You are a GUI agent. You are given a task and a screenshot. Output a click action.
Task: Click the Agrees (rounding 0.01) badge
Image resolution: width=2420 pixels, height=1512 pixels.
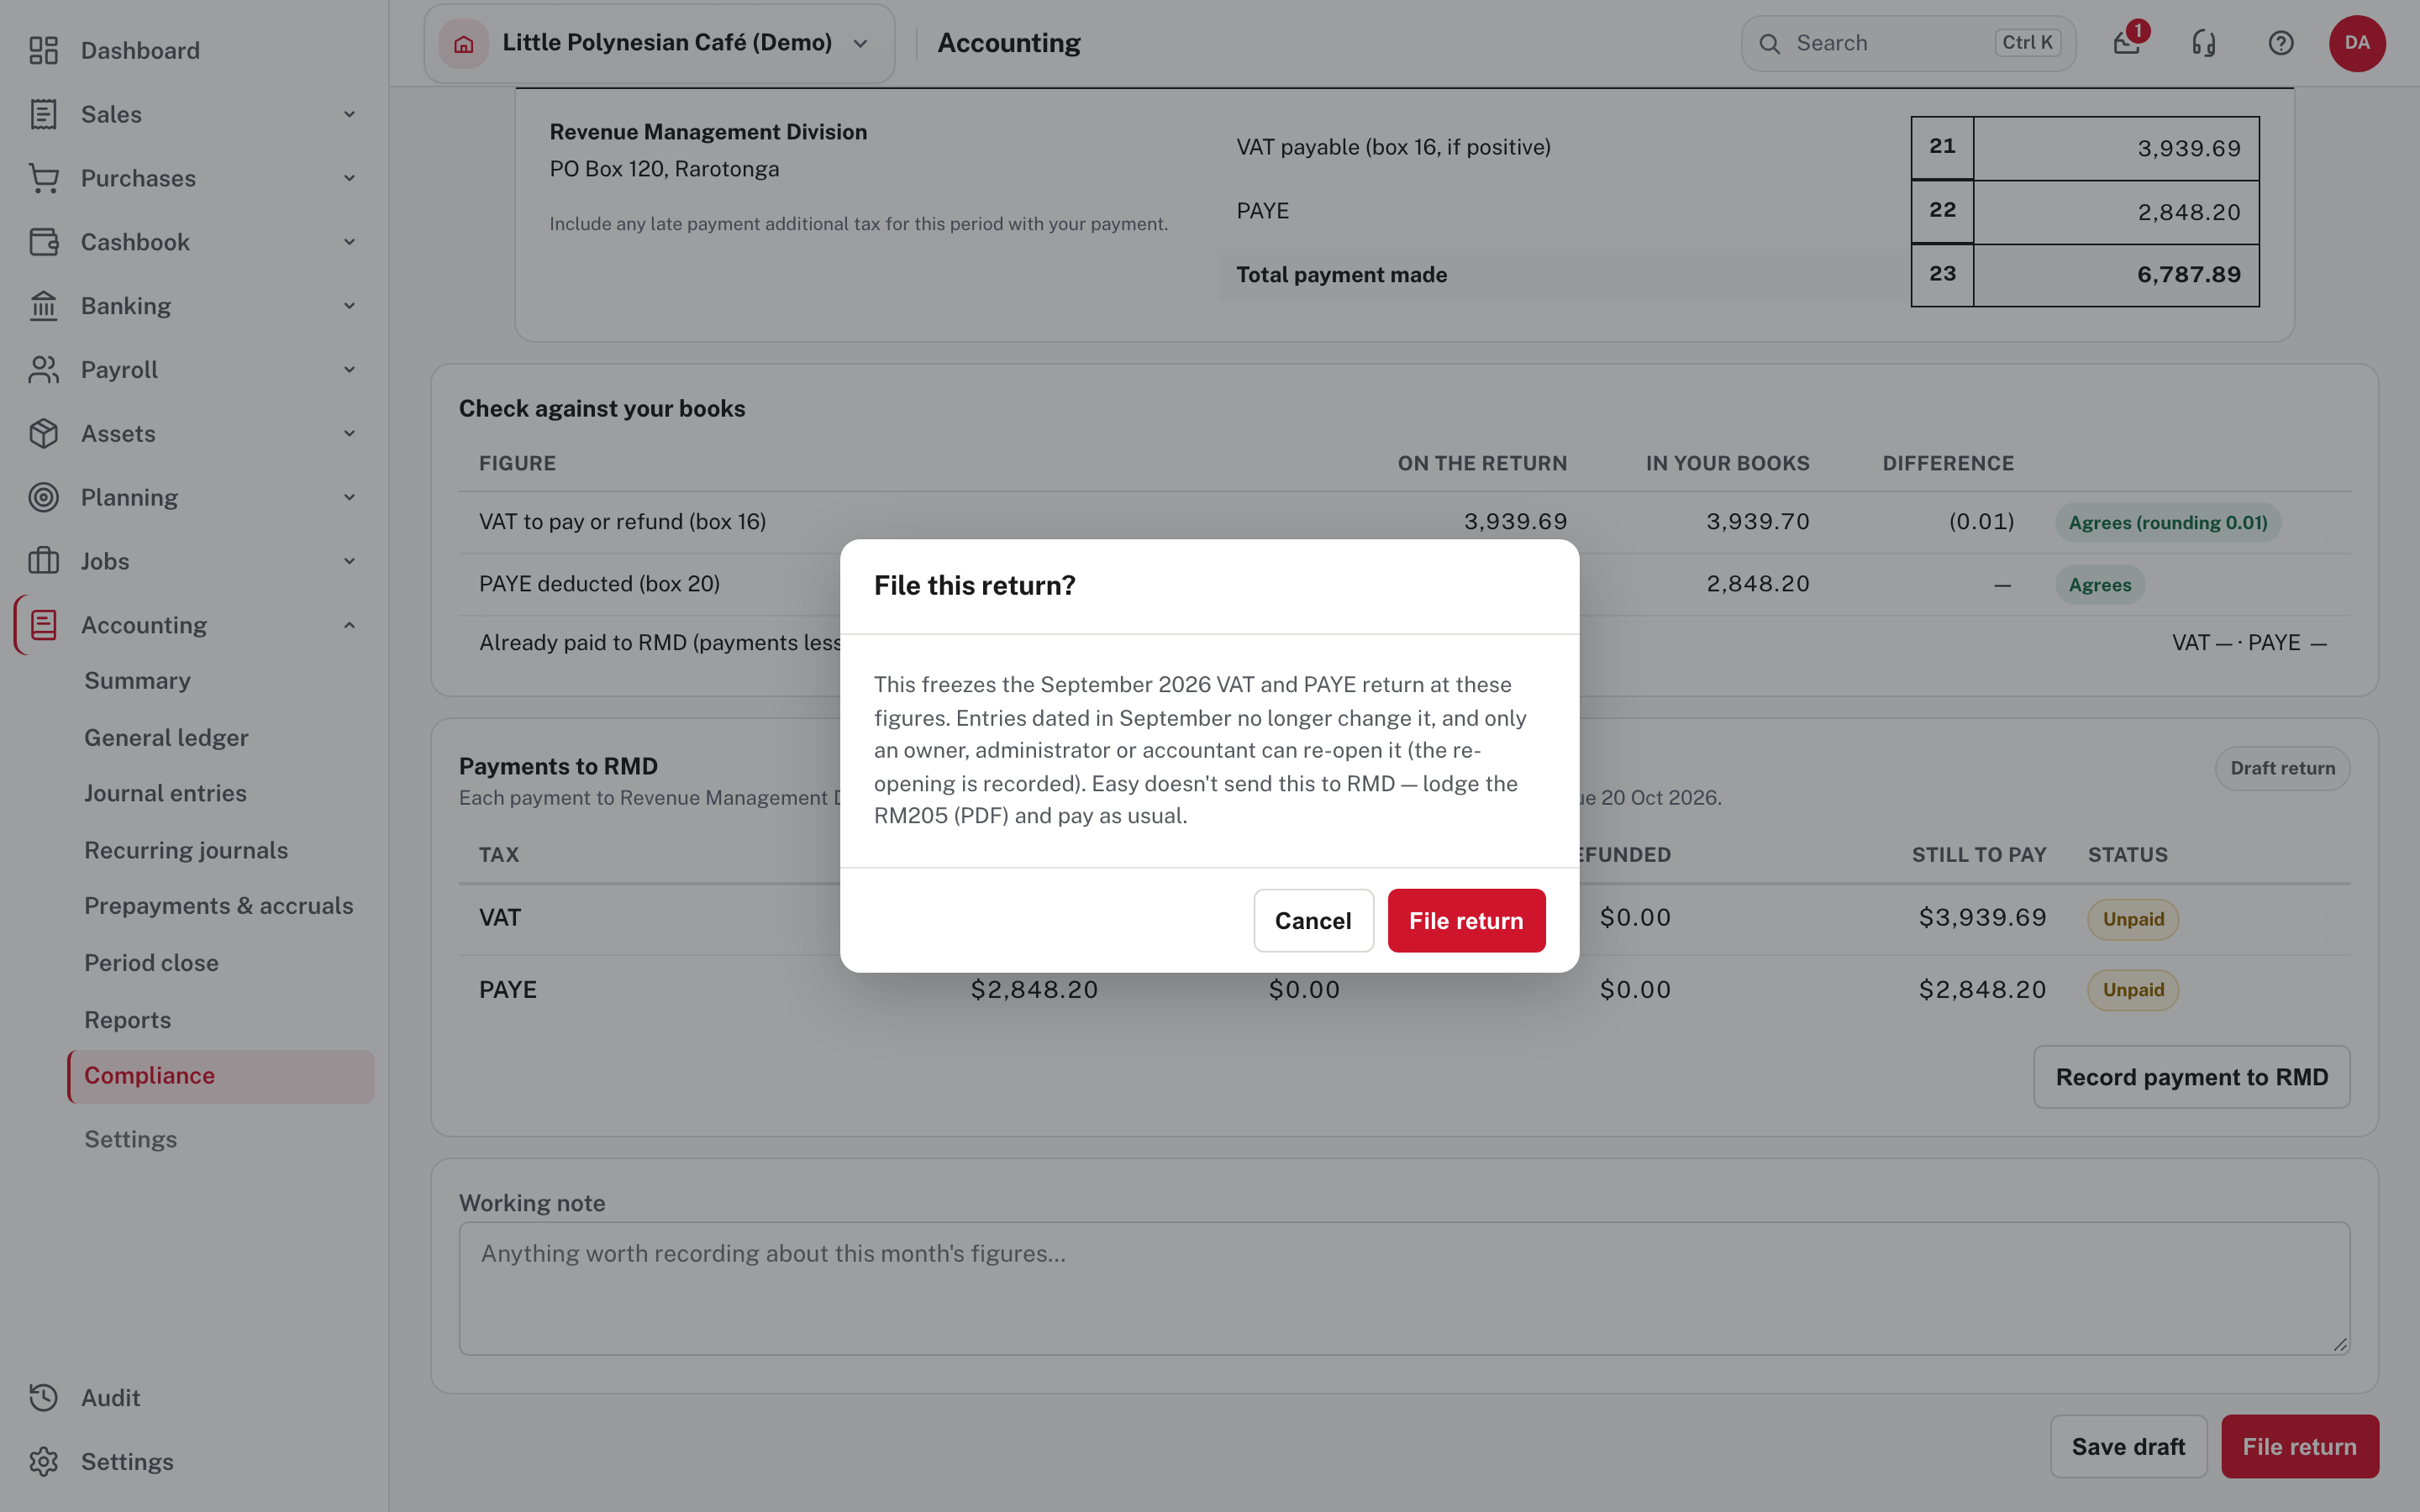[2168, 523]
